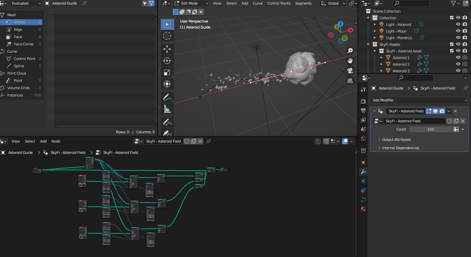
Task: Open the Evaluated dropdown in spreadsheet
Action: pyautogui.click(x=26, y=3)
